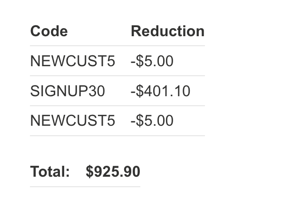Click the Code column header

(x=49, y=31)
